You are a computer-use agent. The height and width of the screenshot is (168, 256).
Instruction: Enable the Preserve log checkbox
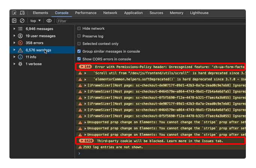79,36
